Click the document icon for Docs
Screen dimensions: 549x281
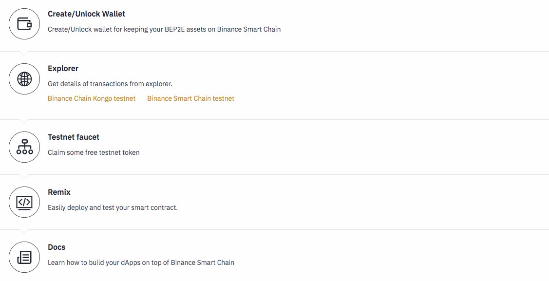point(24,257)
